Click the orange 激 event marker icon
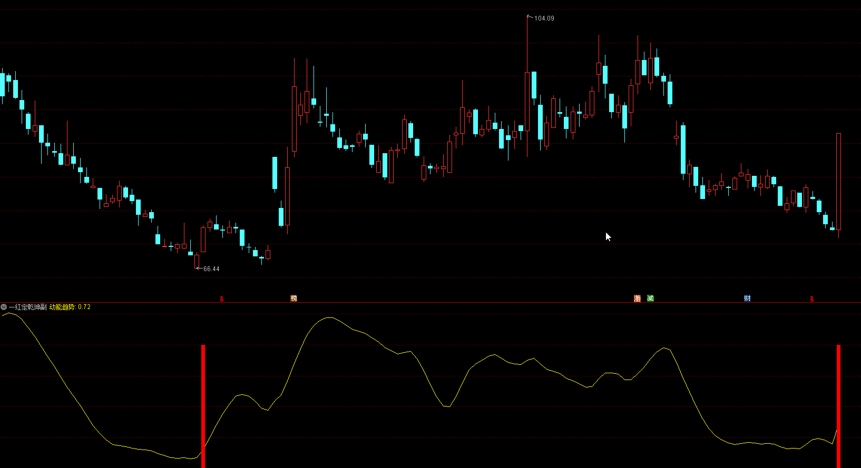Viewport: 861px width, 468px height. pos(638,298)
